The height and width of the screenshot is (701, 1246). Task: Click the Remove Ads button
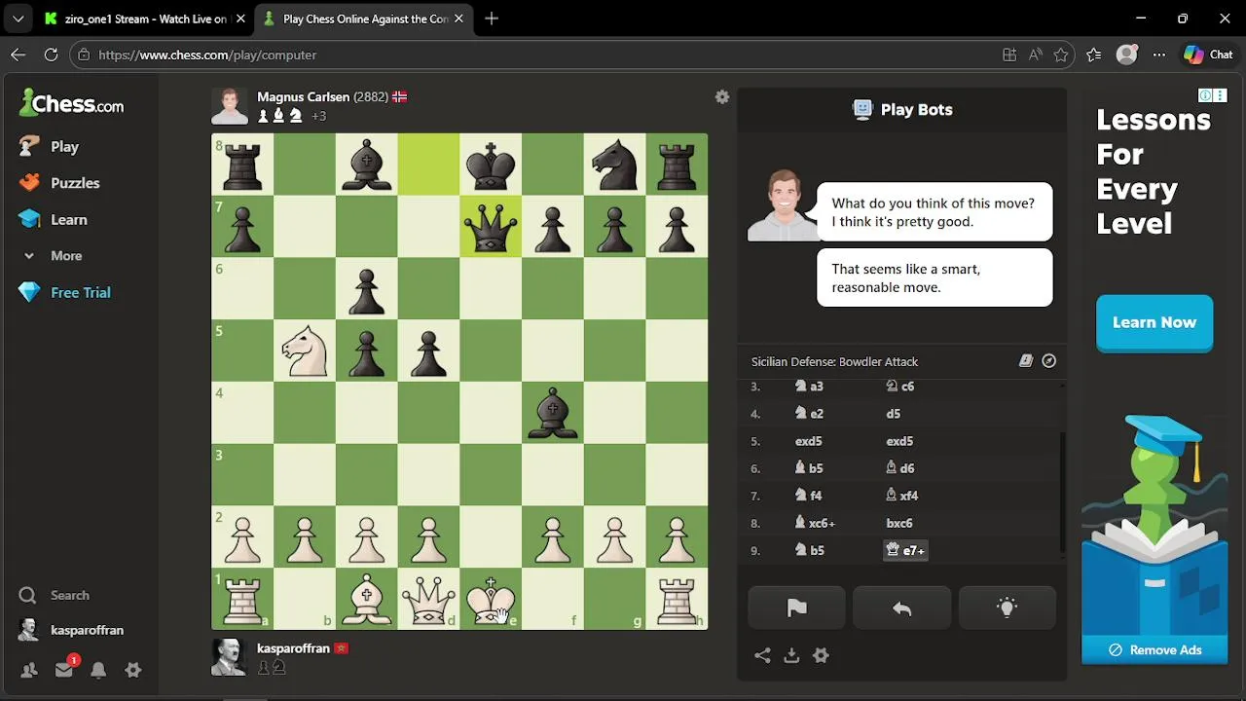[1154, 649]
